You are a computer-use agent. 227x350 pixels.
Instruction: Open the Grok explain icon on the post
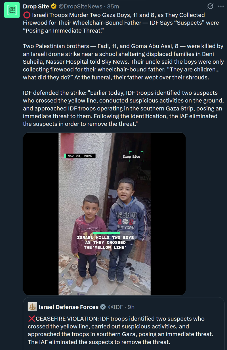point(211,6)
